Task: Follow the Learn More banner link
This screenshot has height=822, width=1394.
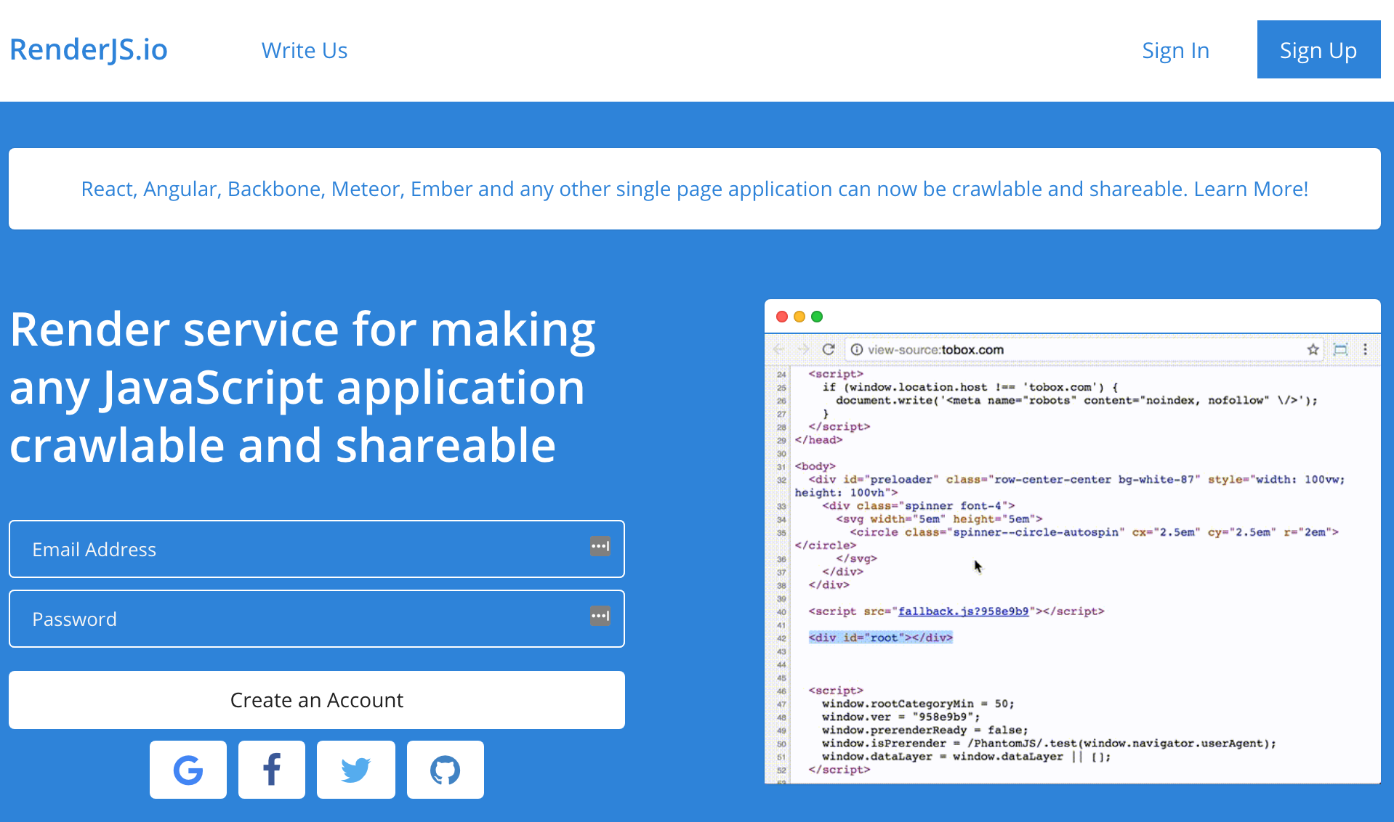Action: (1250, 189)
